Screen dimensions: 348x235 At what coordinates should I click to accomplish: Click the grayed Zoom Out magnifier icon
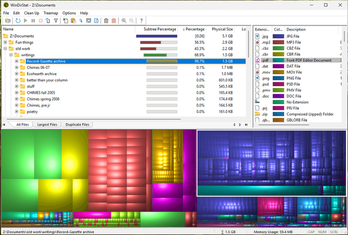(x=132, y=21)
